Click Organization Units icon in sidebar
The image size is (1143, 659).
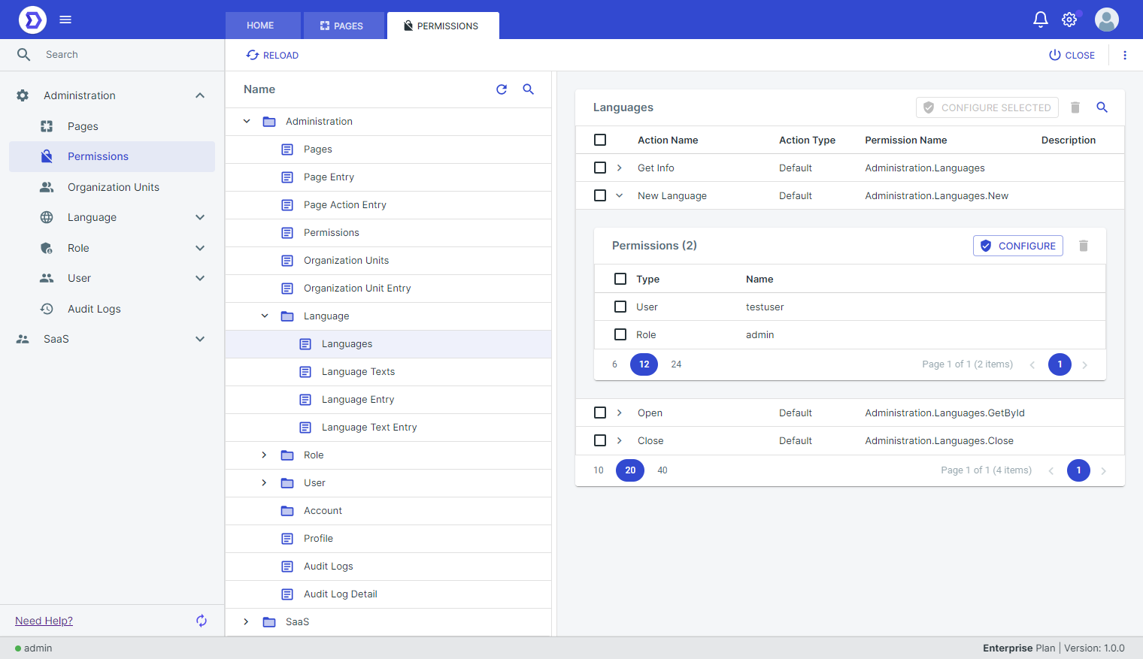coord(47,187)
